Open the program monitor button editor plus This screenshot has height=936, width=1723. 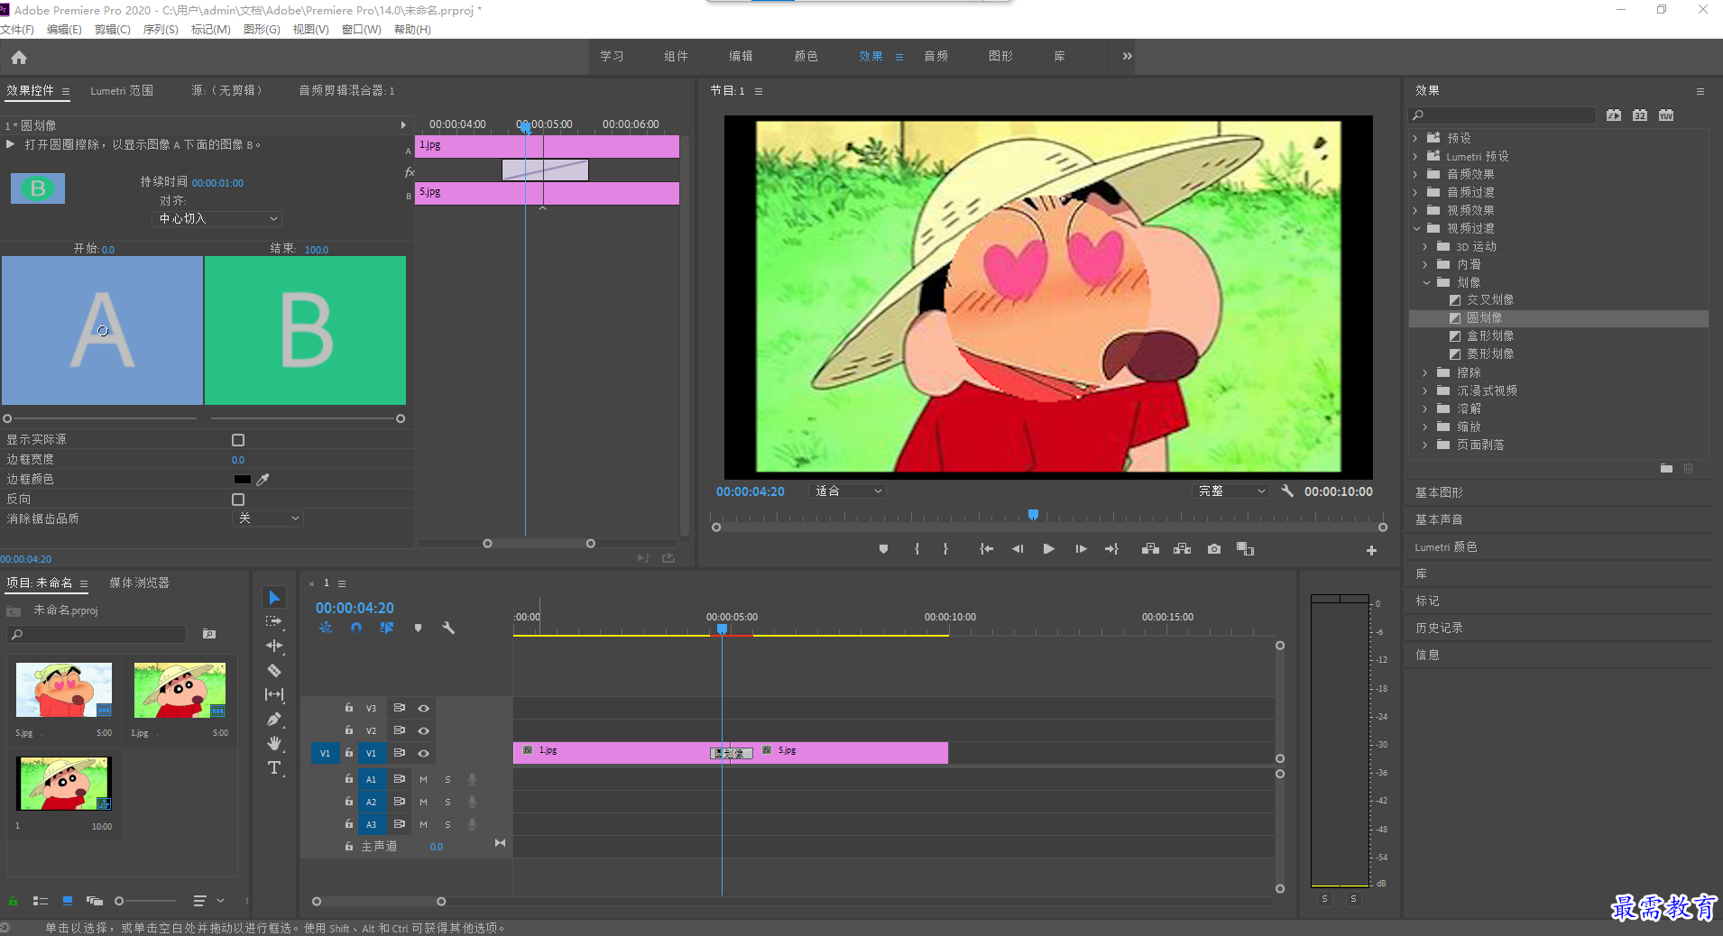click(x=1371, y=550)
